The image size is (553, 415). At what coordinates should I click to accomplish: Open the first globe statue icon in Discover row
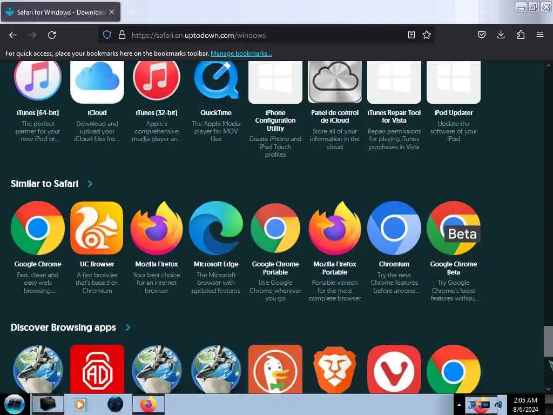tap(38, 369)
